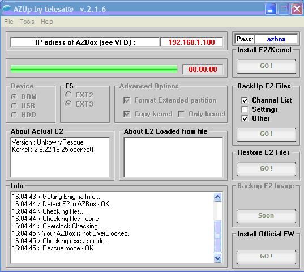The height and width of the screenshot is (272, 304).
Task: Close the AZUp window
Action: click(297, 8)
